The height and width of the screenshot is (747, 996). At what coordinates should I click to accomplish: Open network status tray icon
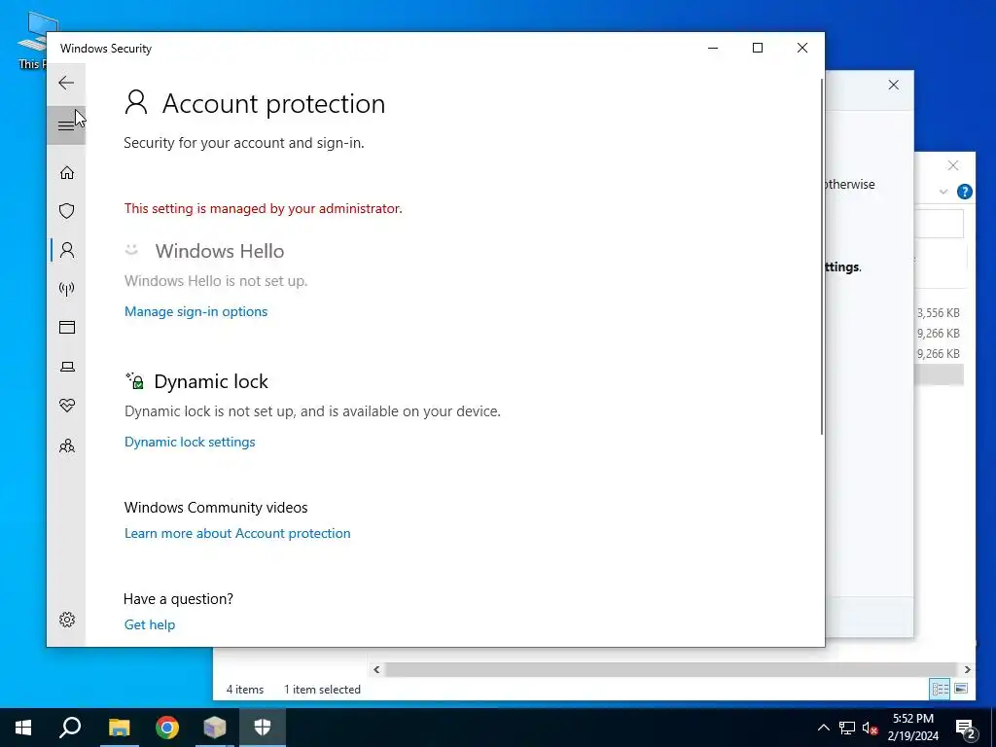pyautogui.click(x=847, y=728)
